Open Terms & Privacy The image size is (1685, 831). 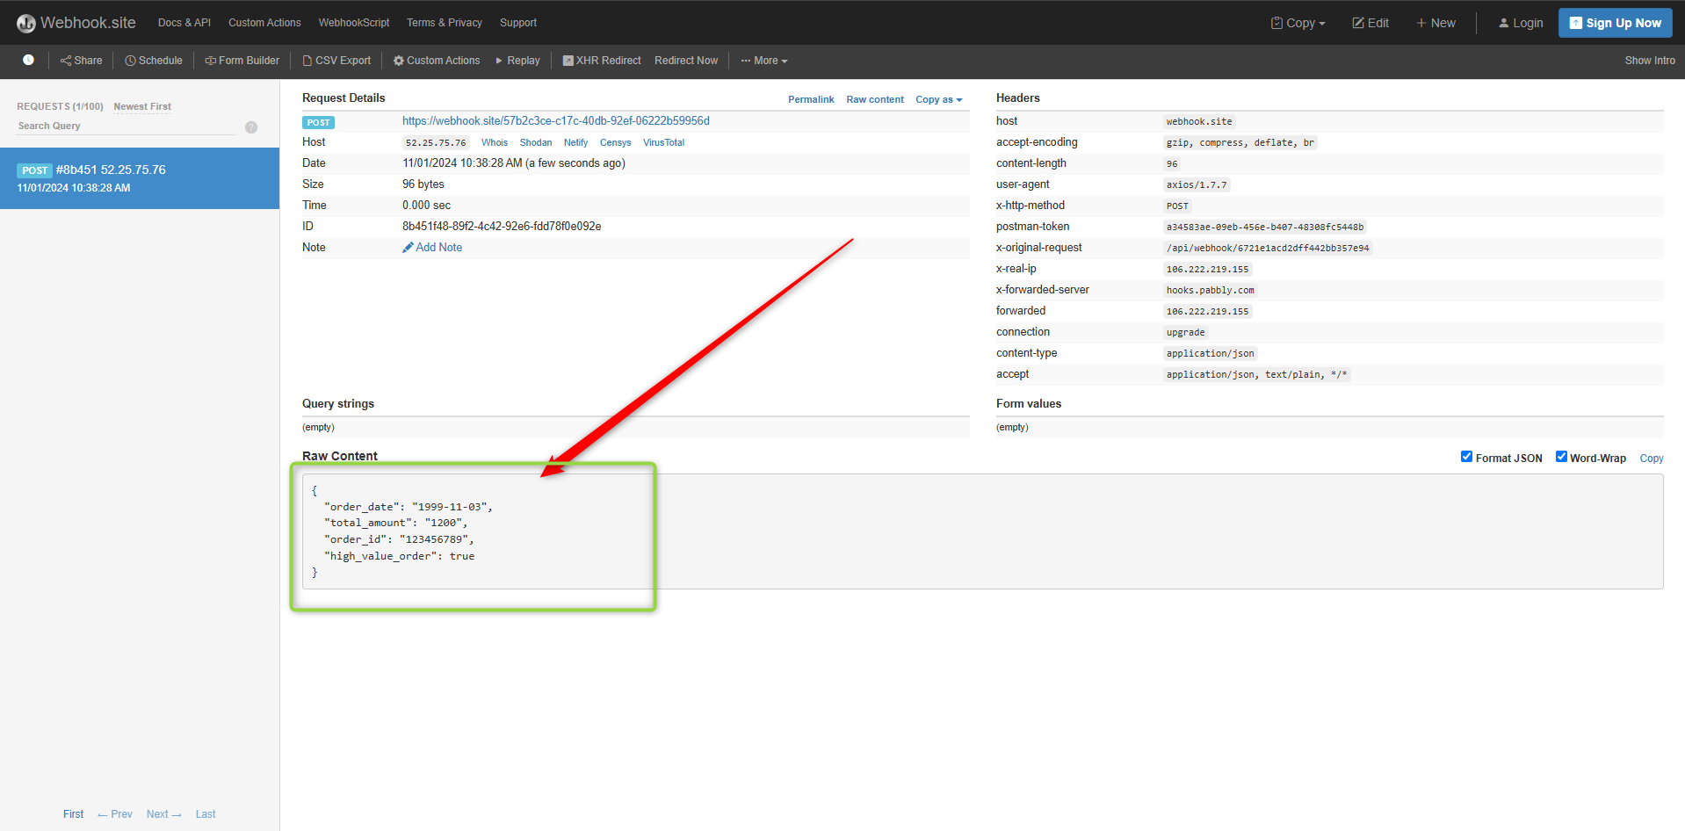[445, 23]
